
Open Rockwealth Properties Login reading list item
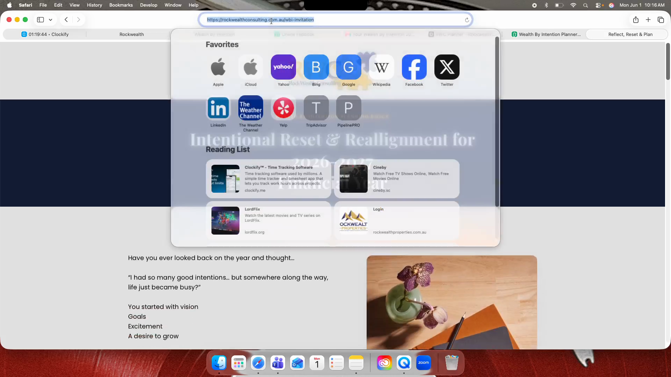pyautogui.click(x=397, y=221)
